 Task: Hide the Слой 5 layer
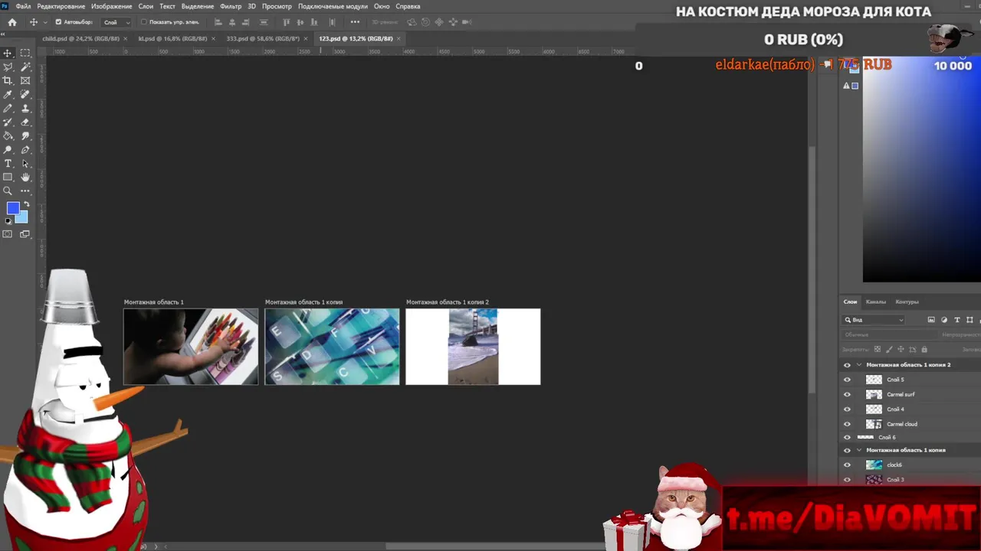pos(847,380)
